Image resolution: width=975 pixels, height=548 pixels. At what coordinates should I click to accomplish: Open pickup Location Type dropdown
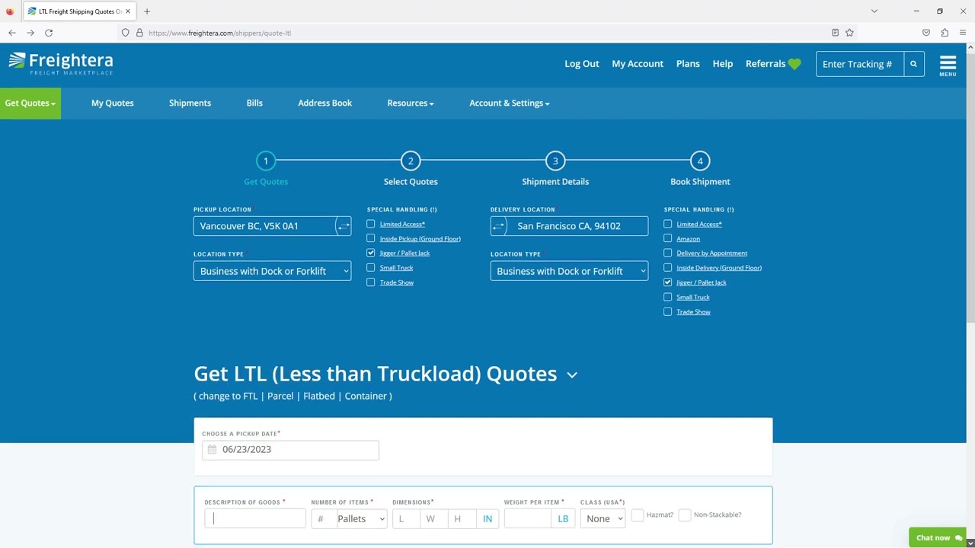tap(272, 271)
